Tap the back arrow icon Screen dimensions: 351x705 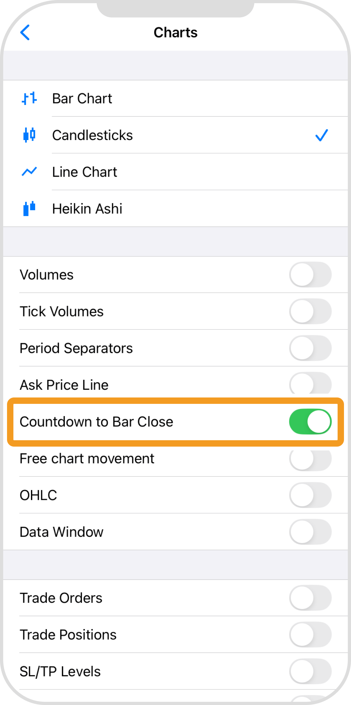(25, 33)
